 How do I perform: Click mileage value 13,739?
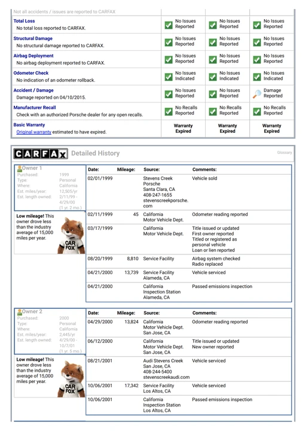(132, 273)
